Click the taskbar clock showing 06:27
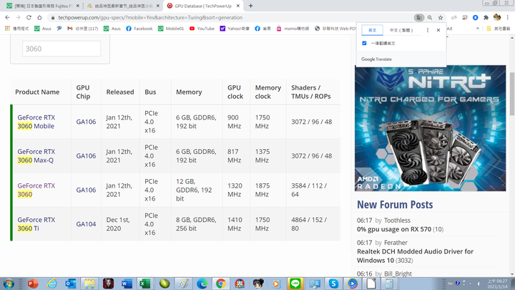 (x=497, y=284)
